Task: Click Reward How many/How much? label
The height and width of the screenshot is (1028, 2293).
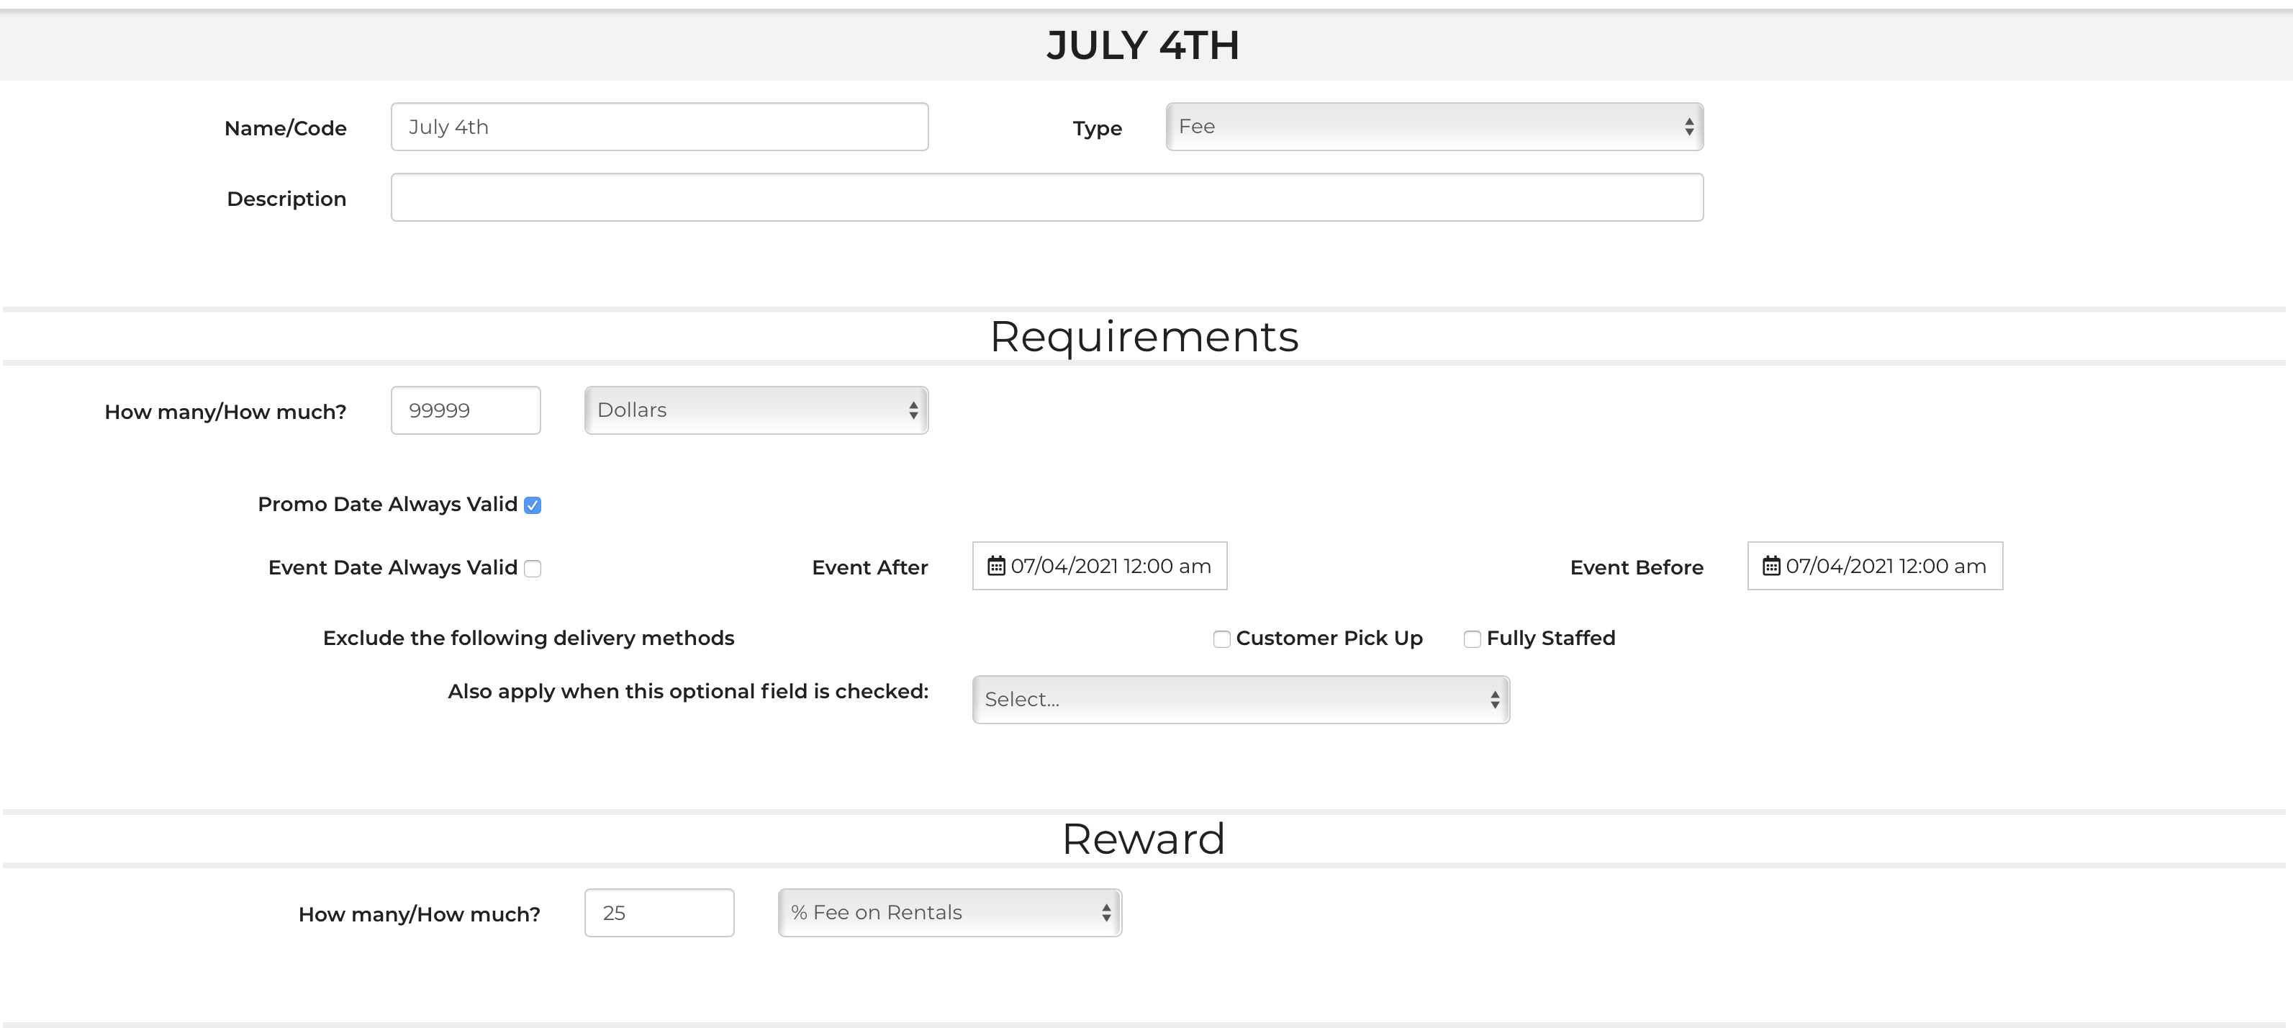Action: (420, 914)
